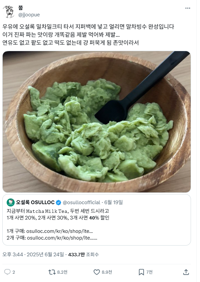The image size is (200, 282).
Task: Click the OSULLOC verified badge
Action: [58, 202]
